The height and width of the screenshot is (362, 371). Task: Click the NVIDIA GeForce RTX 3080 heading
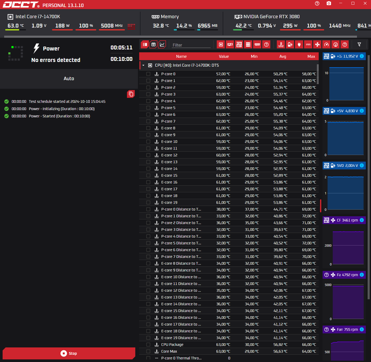272,17
